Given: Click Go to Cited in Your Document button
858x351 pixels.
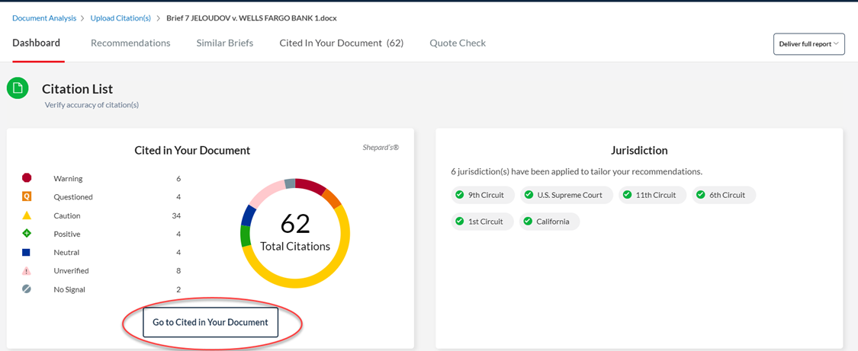Looking at the screenshot, I should point(210,322).
